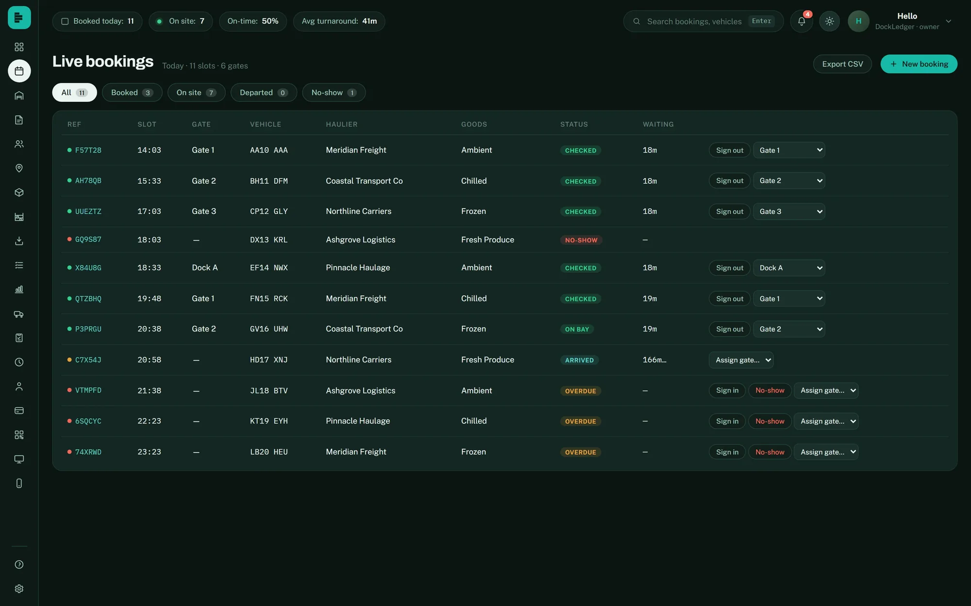The height and width of the screenshot is (606, 971).
Task: Open the dashboard grid icon in sidebar
Action: click(19, 47)
